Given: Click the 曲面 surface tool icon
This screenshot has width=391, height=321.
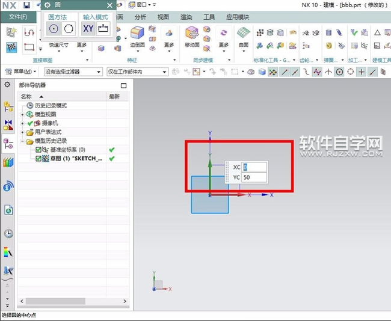Looking at the screenshot, I should [244, 35].
